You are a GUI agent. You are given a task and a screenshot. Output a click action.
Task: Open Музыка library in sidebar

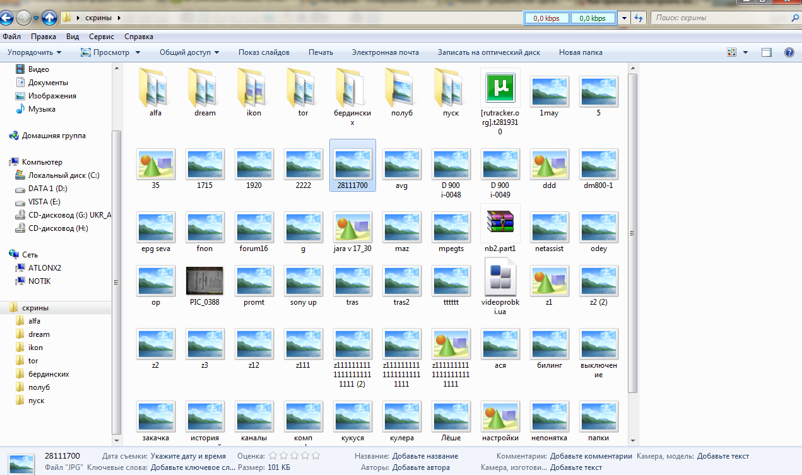click(35, 109)
